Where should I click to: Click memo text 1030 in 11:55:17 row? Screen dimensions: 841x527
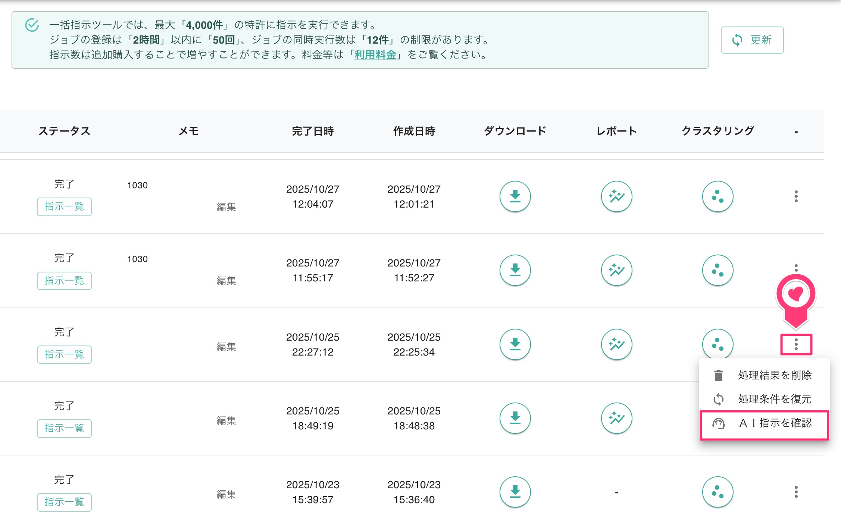click(x=137, y=259)
